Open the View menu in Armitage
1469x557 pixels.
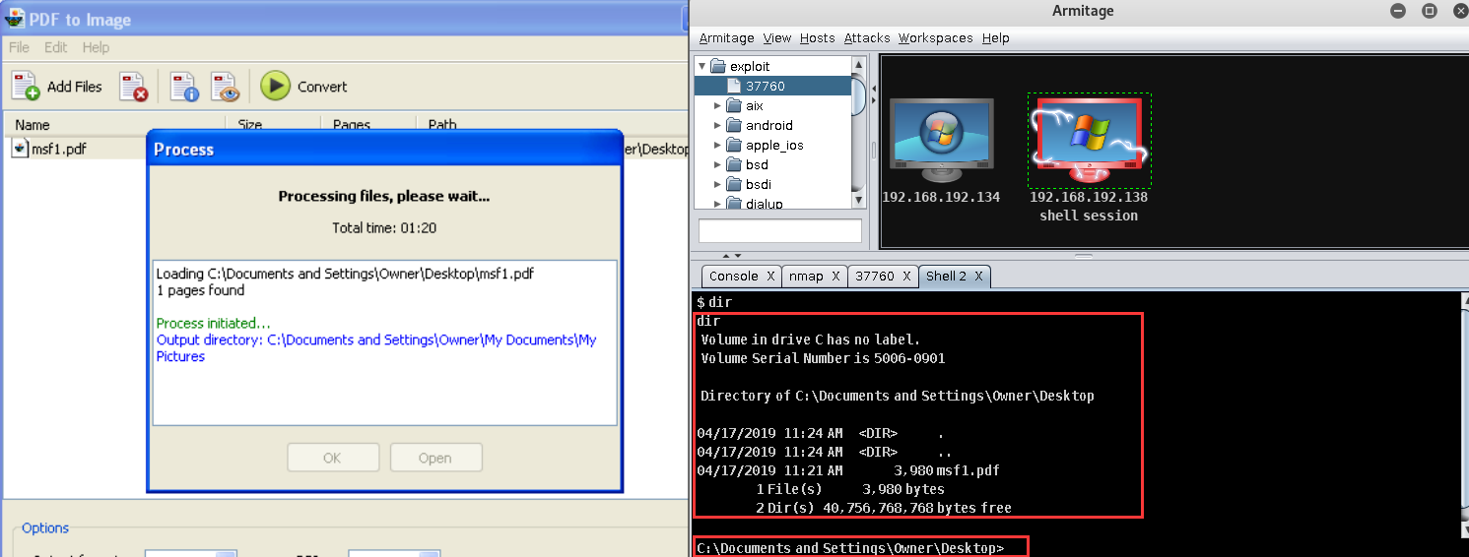coord(777,38)
